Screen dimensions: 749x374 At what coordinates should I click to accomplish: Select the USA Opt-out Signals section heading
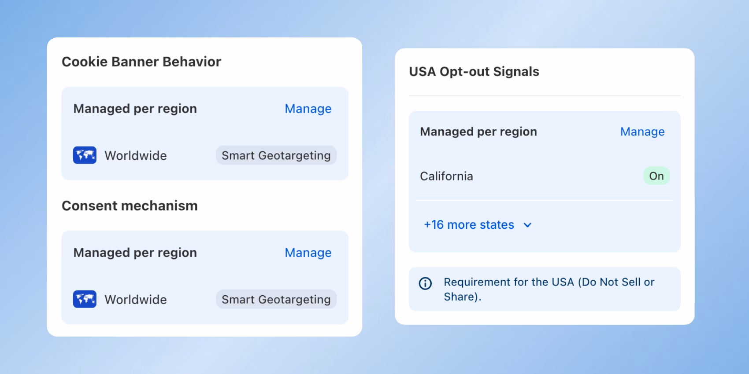click(475, 72)
